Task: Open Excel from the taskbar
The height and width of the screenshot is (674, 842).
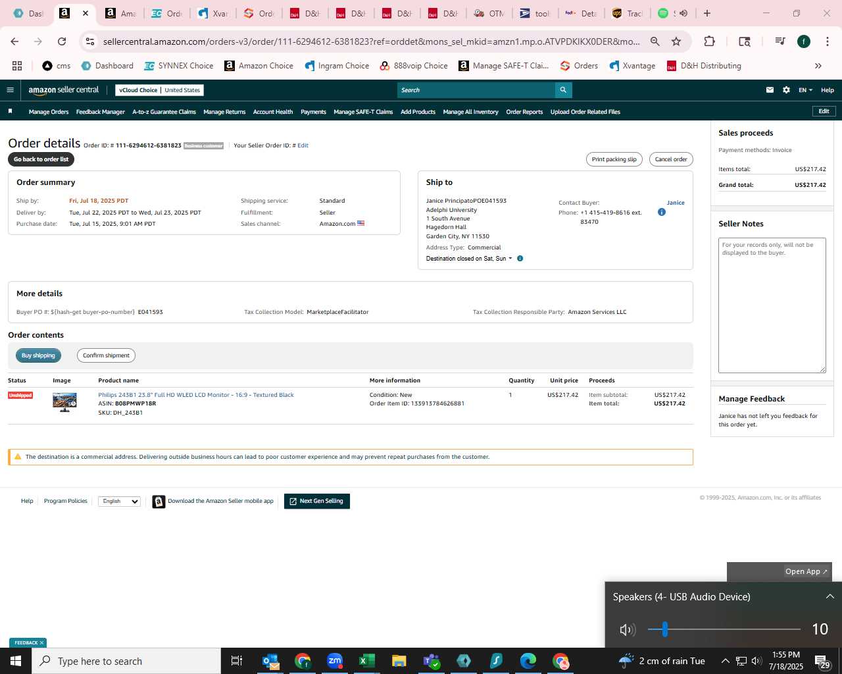Action: [x=367, y=661]
